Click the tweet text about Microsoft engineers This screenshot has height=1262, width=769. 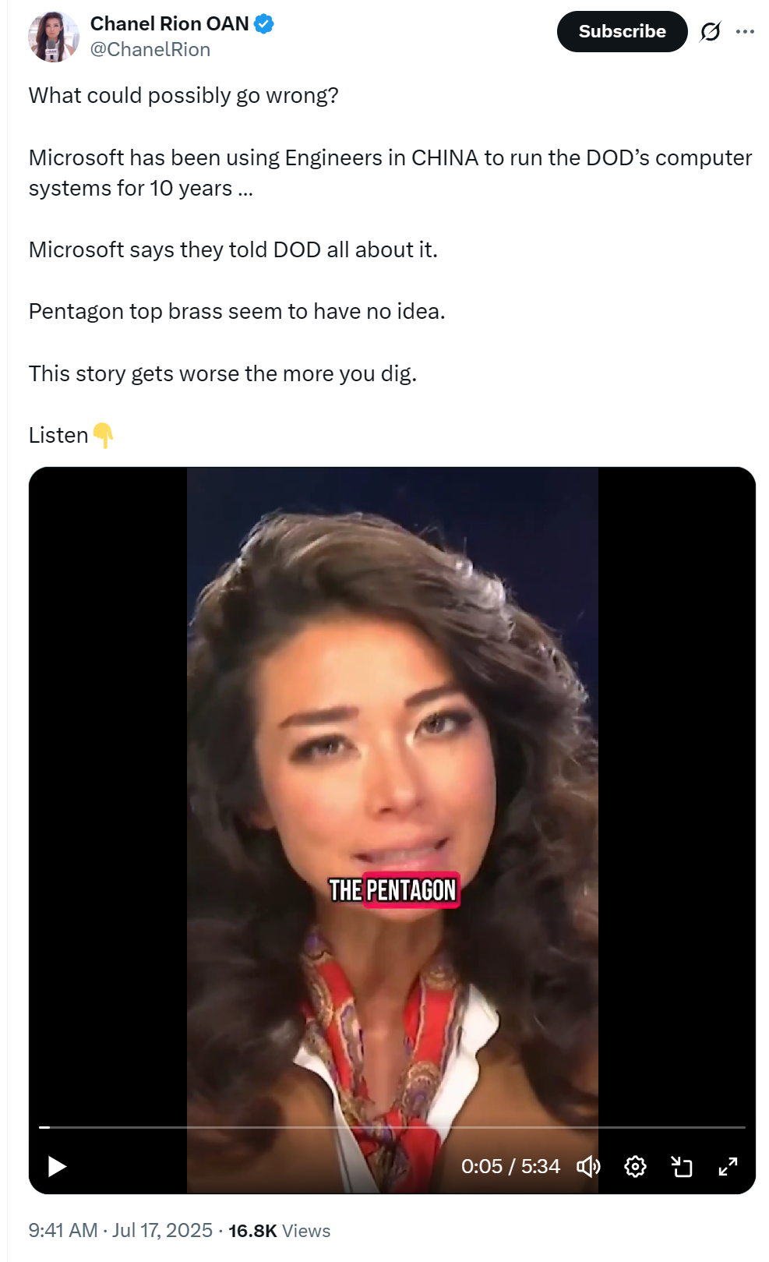pos(390,173)
